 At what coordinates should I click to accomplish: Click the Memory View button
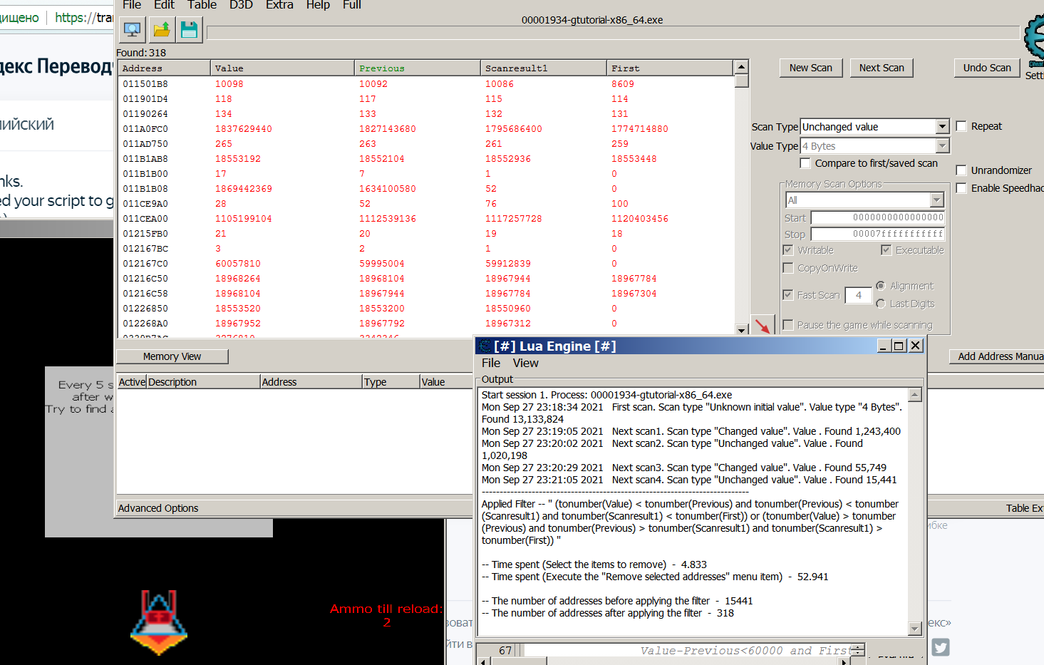coord(172,356)
